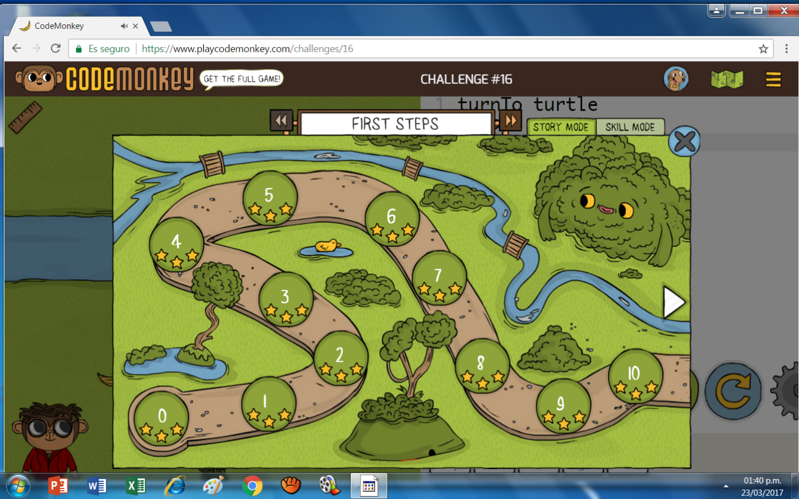The height and width of the screenshot is (499, 799).
Task: Select the CodeMonkey browser tab
Action: click(77, 26)
